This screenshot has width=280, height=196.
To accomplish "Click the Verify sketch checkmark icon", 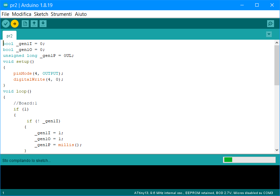I will (6, 23).
